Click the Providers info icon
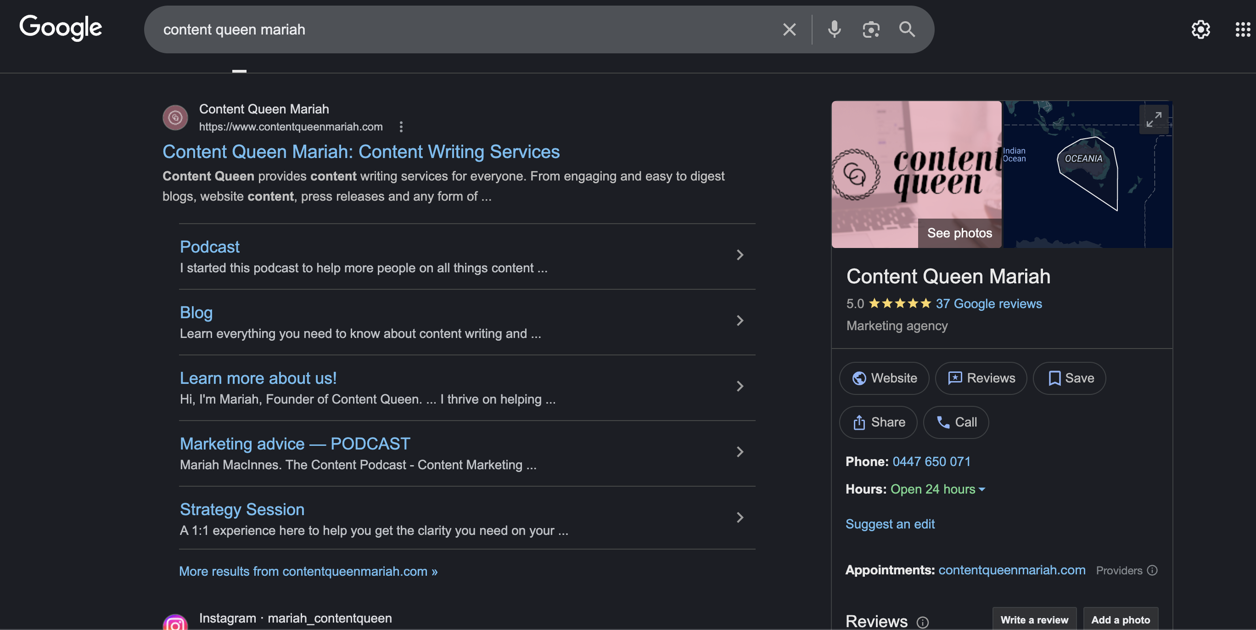 point(1153,570)
